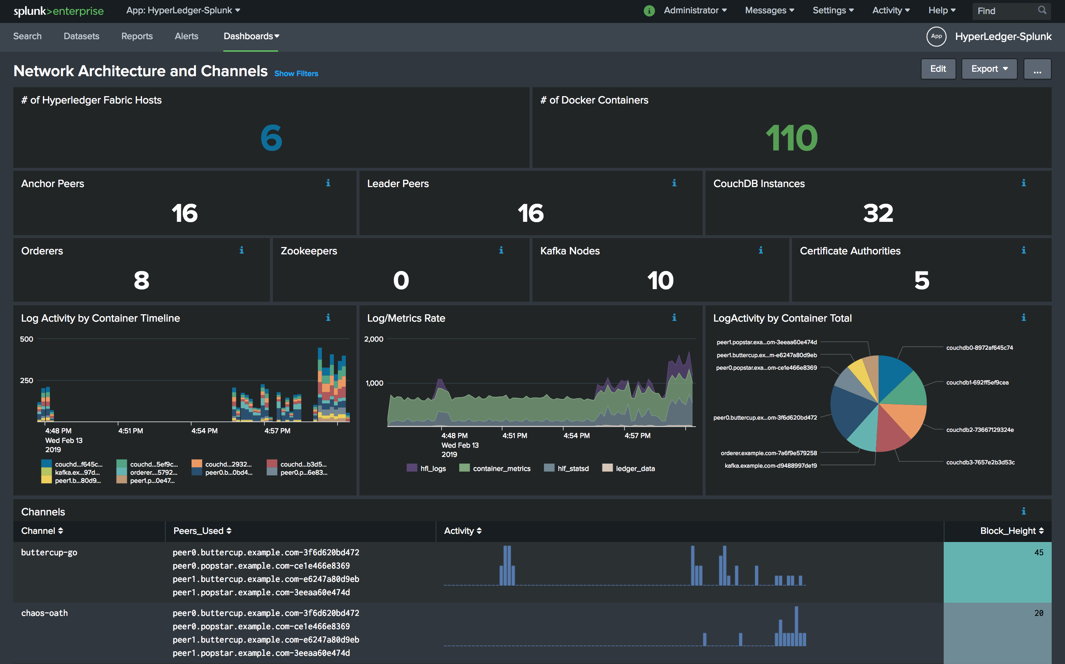This screenshot has width=1065, height=664.
Task: Click buttercup-go activity sparkline
Action: tap(625, 566)
